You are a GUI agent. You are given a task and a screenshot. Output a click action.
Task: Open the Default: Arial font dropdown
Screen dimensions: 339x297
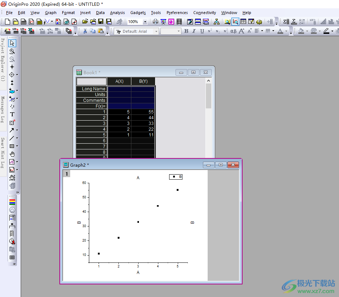point(156,31)
